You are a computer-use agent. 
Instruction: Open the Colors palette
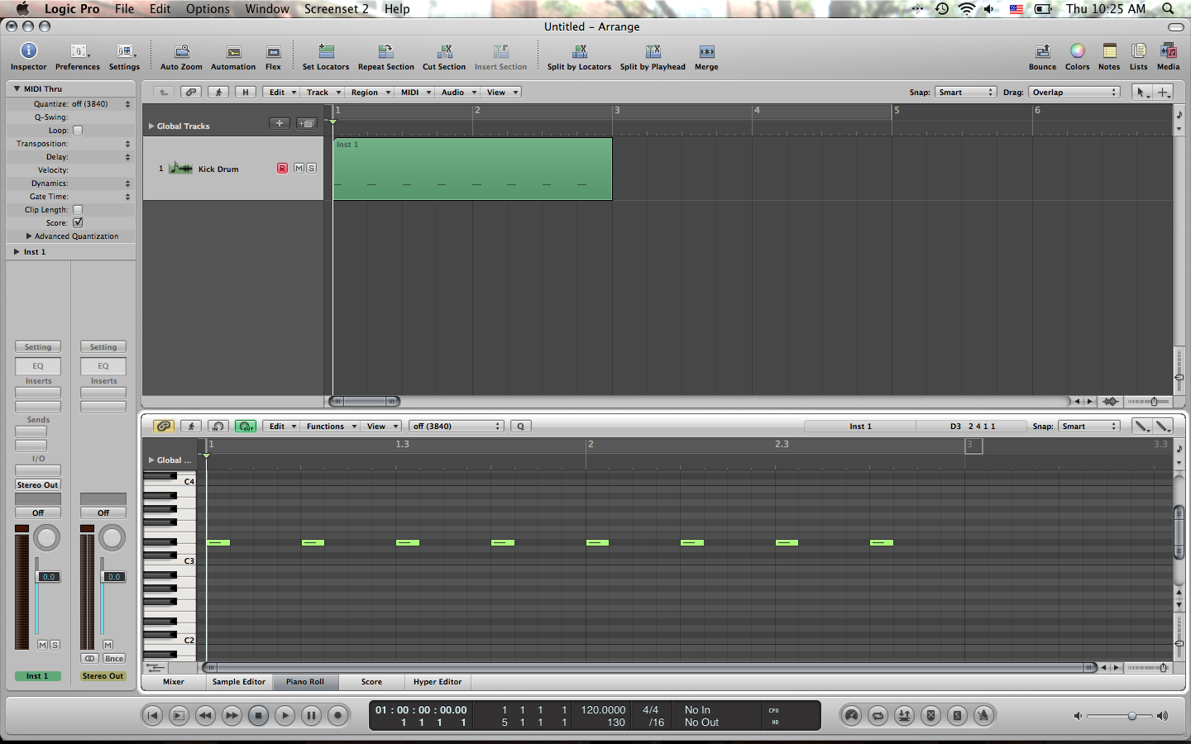coord(1077,56)
